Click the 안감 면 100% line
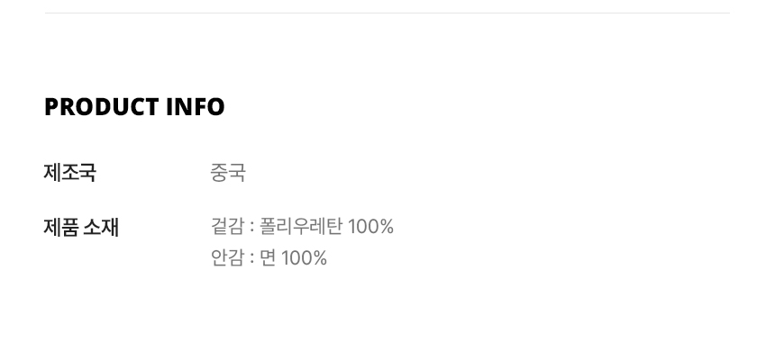This screenshot has height=342, width=775. click(269, 257)
